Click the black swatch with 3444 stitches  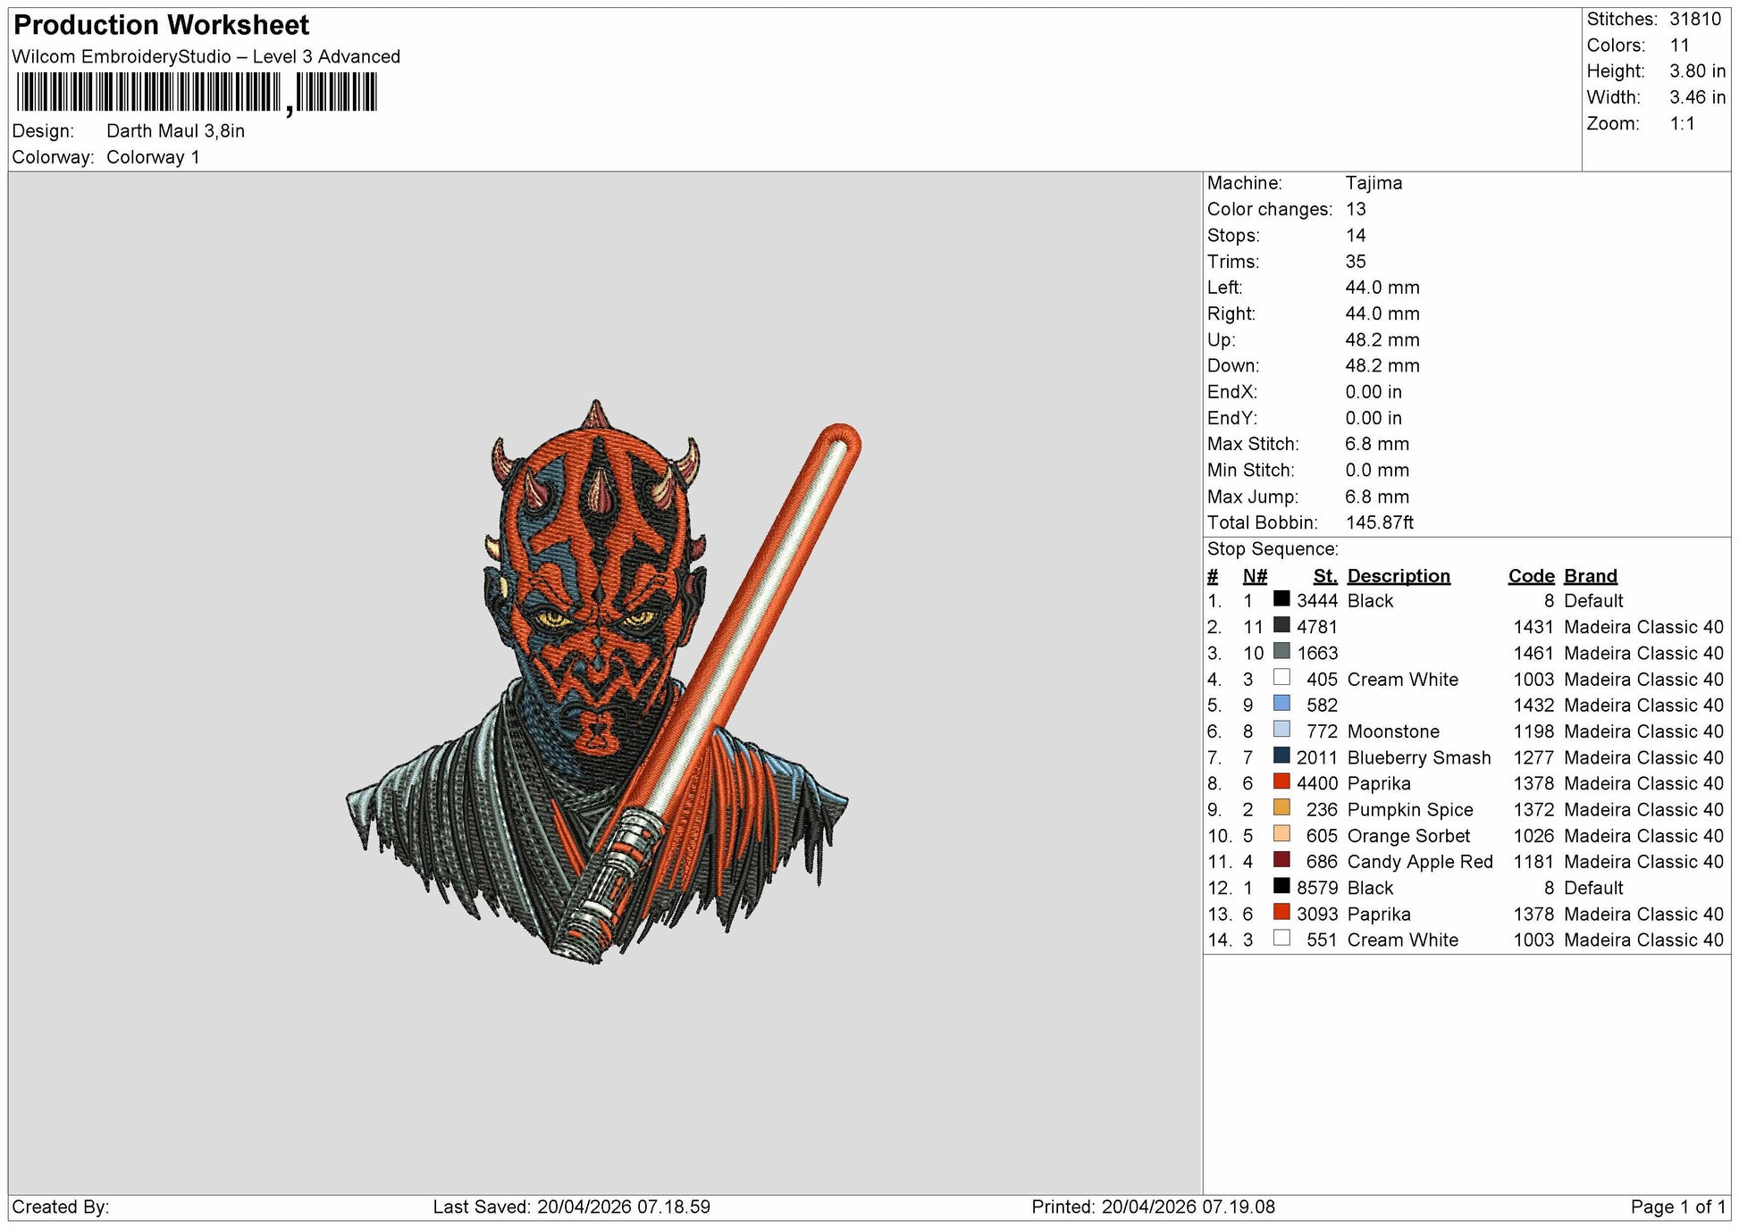click(x=1281, y=599)
